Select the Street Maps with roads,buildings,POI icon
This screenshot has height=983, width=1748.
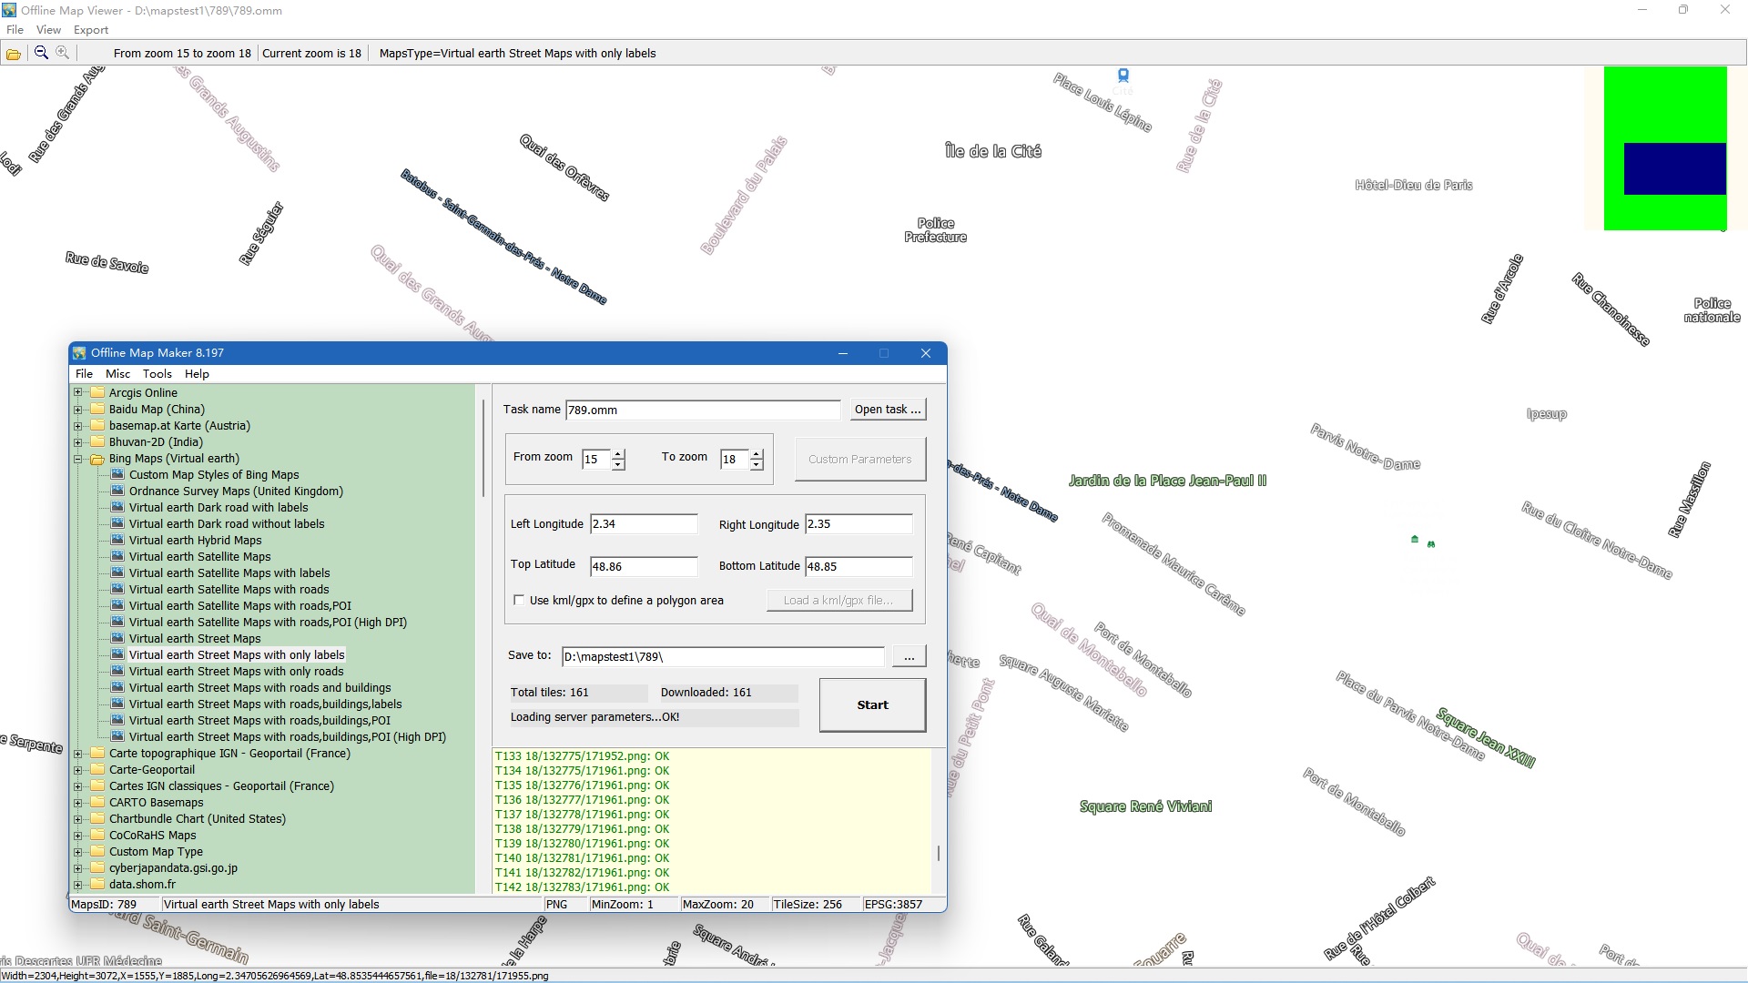(x=117, y=720)
